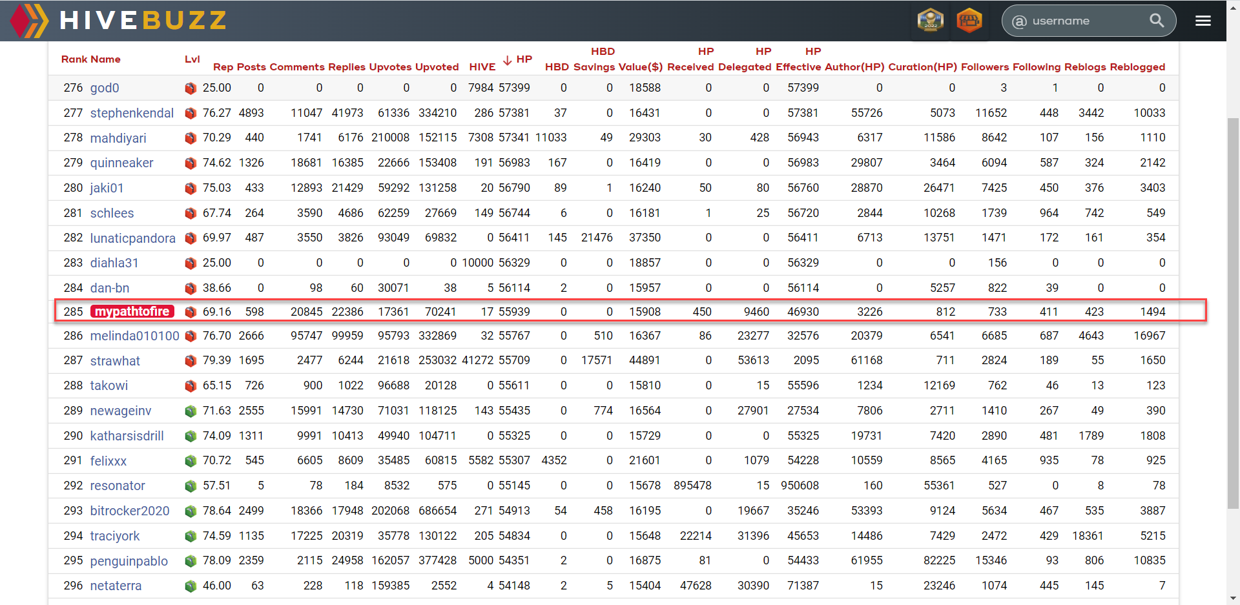Sort table by Rep column
Viewport: 1240px width, 605px height.
(x=223, y=67)
